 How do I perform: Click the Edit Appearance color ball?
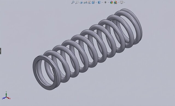(111, 2)
